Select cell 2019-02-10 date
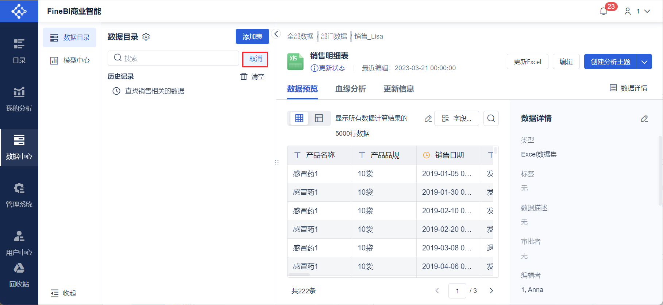The width and height of the screenshot is (663, 305). [x=449, y=211]
